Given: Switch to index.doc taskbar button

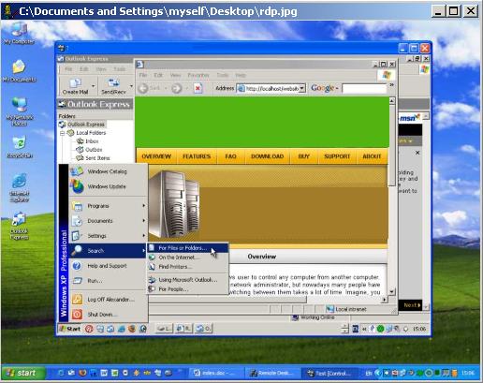Looking at the screenshot, I should point(215,373).
